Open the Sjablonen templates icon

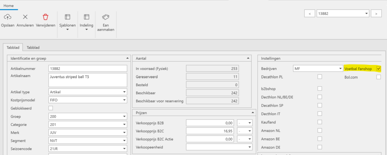coord(68,17)
